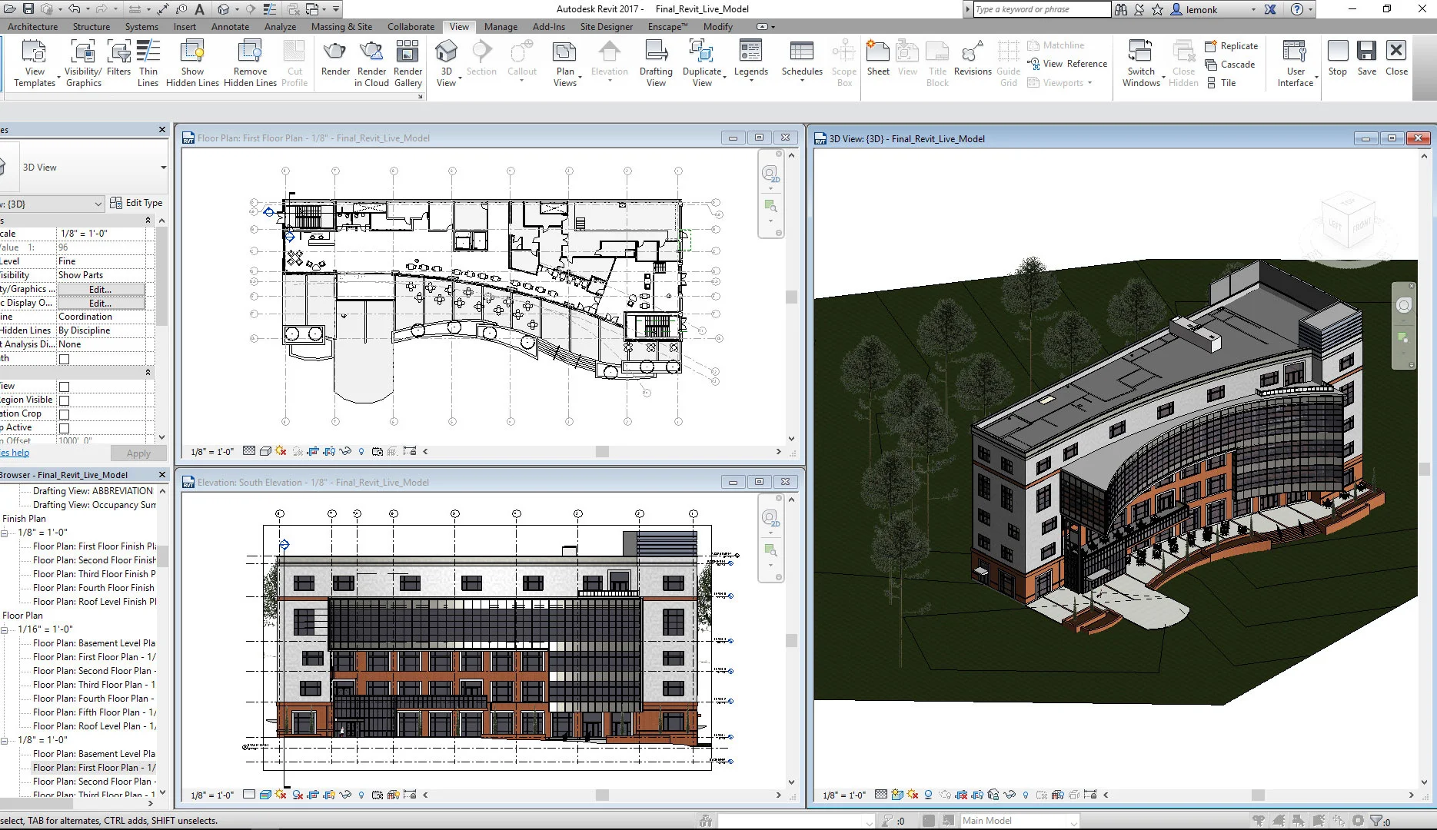The width and height of the screenshot is (1437, 830).
Task: Toggle the Crop View checkbox
Action: [x=65, y=387]
